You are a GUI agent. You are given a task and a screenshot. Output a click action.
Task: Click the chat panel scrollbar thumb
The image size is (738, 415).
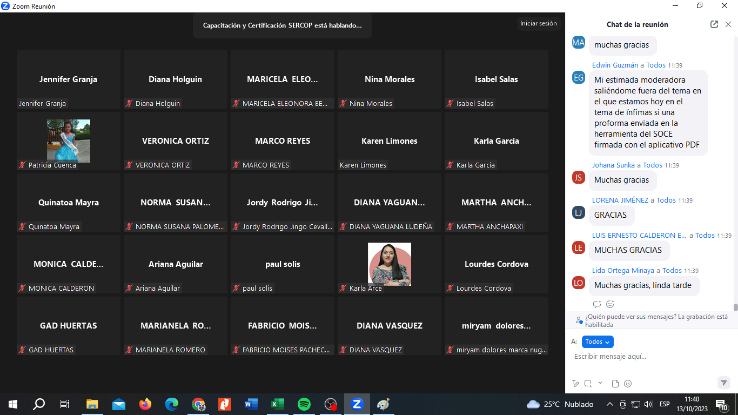[735, 307]
